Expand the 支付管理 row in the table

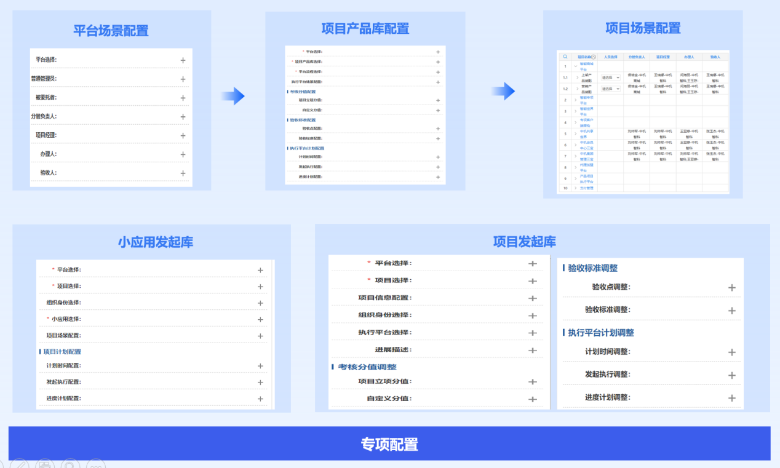[x=576, y=188]
